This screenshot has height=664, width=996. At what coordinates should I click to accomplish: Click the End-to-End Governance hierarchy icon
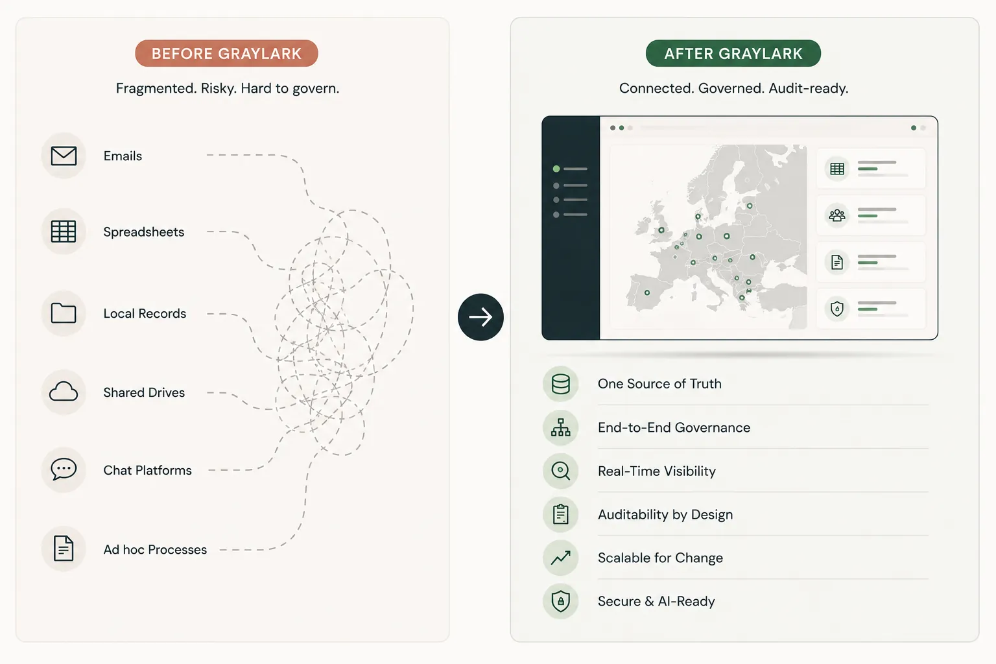point(561,427)
